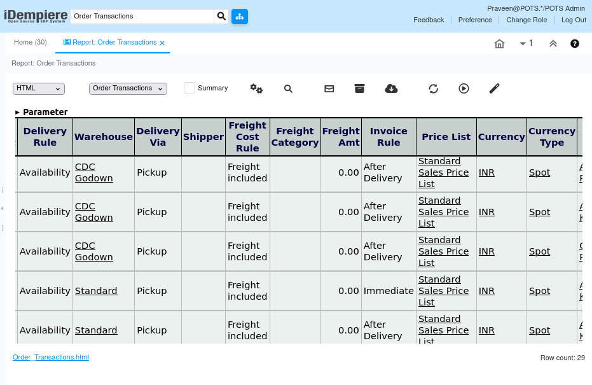
Task: Open the menu tree icon button
Action: pyautogui.click(x=239, y=17)
